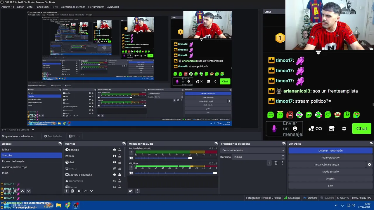The width and height of the screenshot is (374, 210).
Task: Hide the chat source
Action: click(115, 162)
